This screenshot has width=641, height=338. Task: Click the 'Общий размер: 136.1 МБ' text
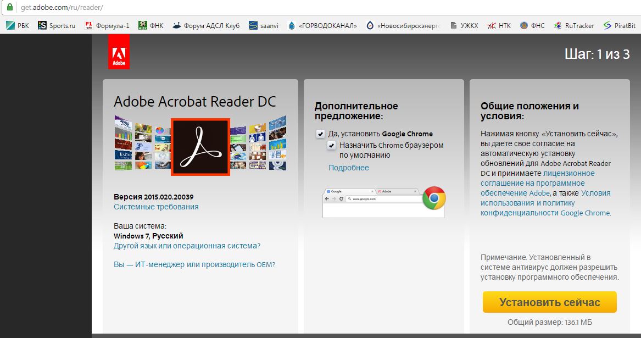tap(550, 323)
